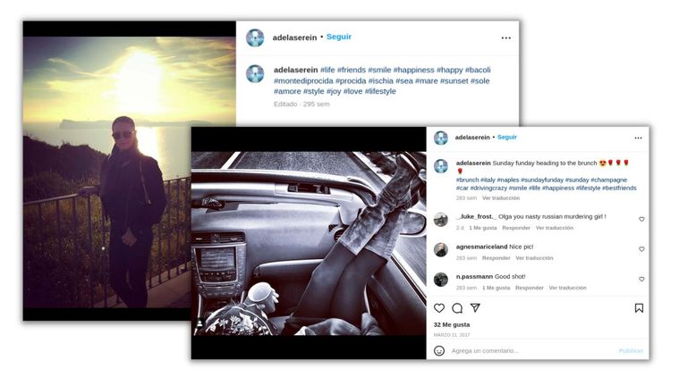Click the faded Publicar button

coord(631,351)
